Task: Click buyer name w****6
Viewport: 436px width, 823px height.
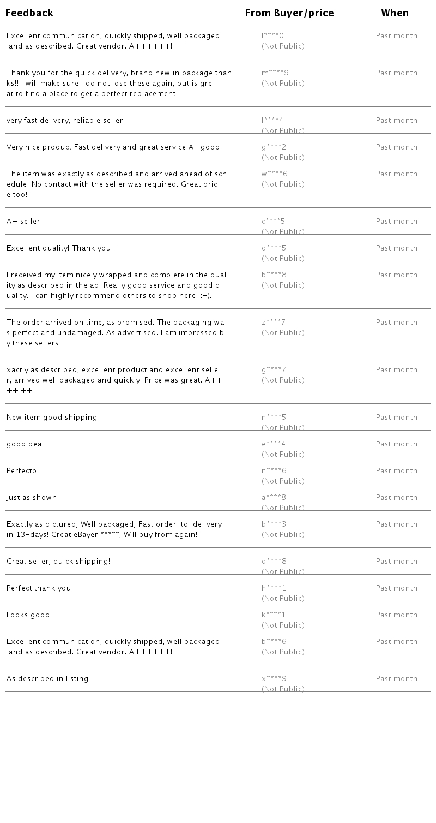Action: point(274,174)
